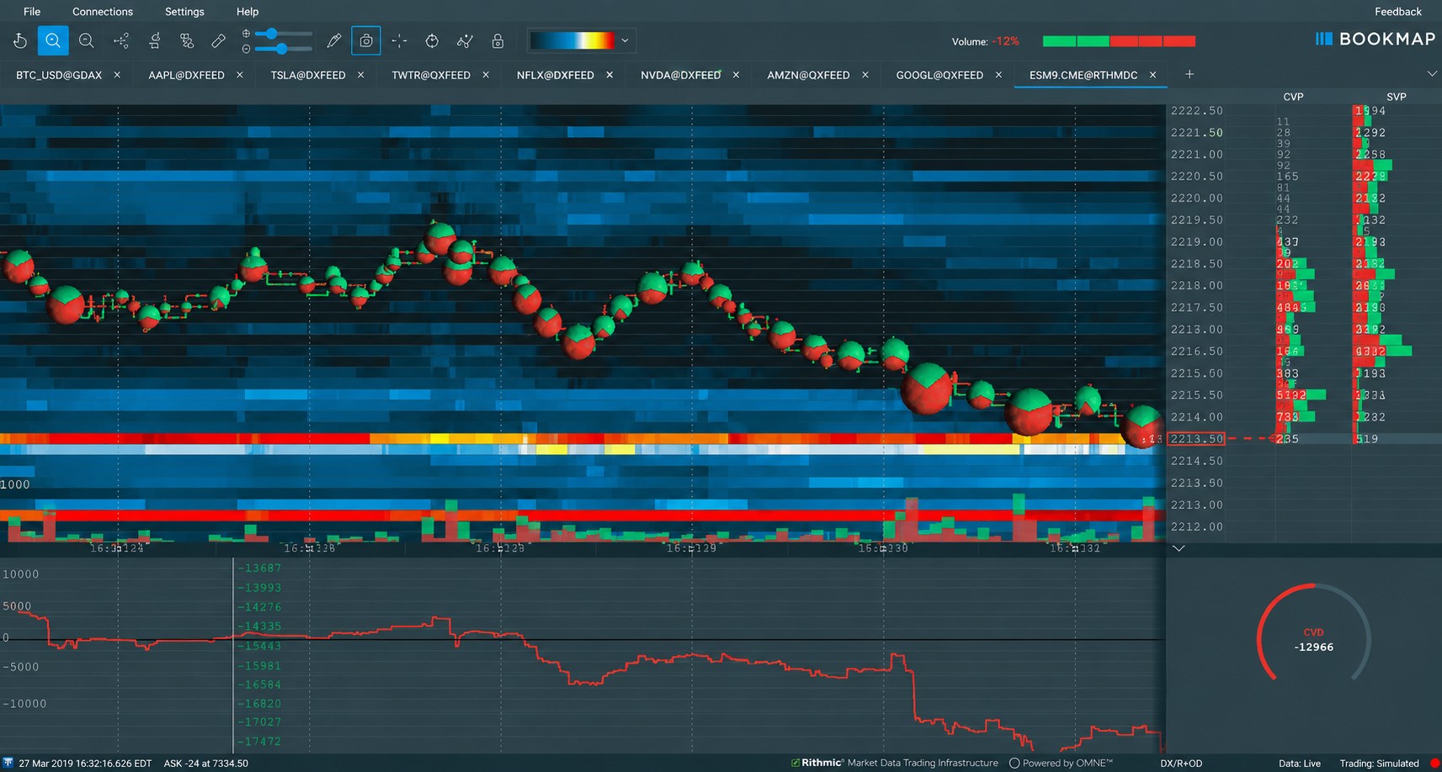
Task: Close the NVDA@DXFEED tab
Action: pyautogui.click(x=736, y=75)
